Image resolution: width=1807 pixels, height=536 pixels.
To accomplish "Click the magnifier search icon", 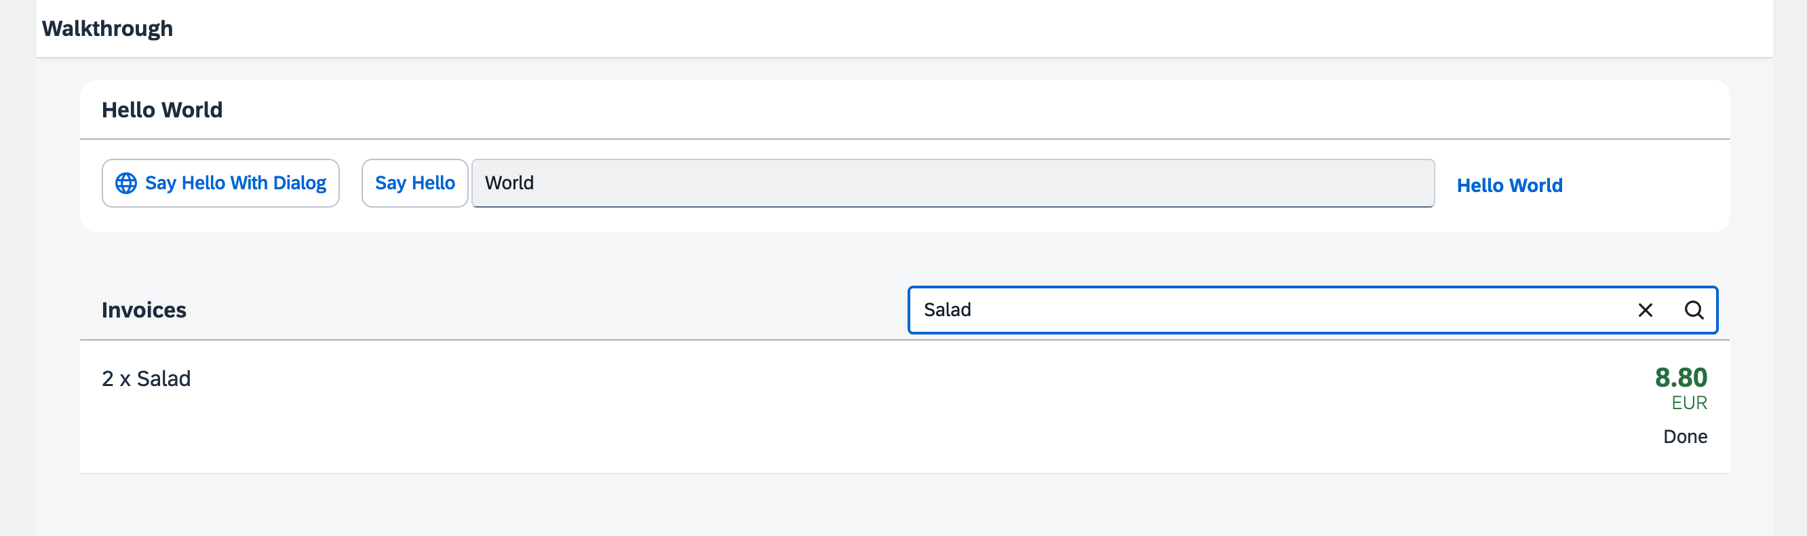I will pyautogui.click(x=1693, y=310).
